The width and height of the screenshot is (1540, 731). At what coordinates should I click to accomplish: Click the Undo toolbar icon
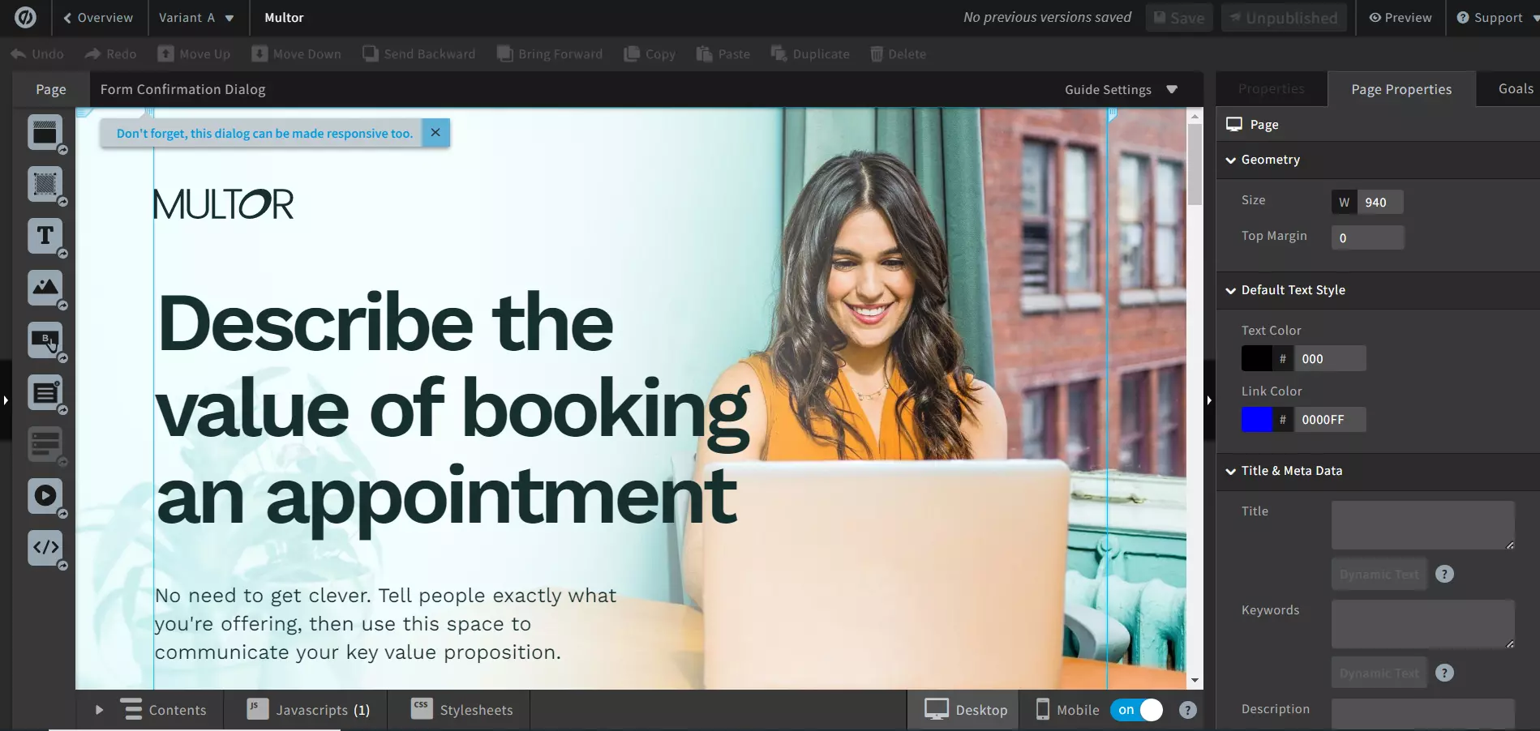pyautogui.click(x=18, y=53)
